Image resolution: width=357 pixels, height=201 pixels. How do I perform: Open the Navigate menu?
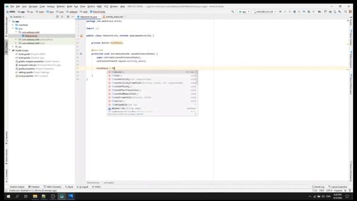click(33, 7)
